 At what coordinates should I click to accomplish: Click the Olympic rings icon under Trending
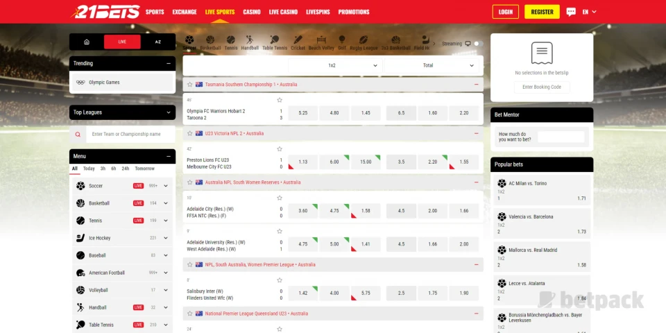pos(80,83)
